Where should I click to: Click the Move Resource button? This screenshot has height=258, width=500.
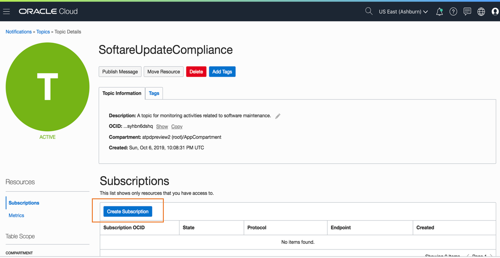(163, 72)
